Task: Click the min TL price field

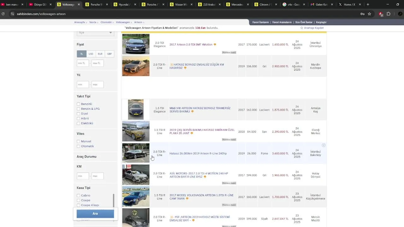Action: (x=83, y=63)
